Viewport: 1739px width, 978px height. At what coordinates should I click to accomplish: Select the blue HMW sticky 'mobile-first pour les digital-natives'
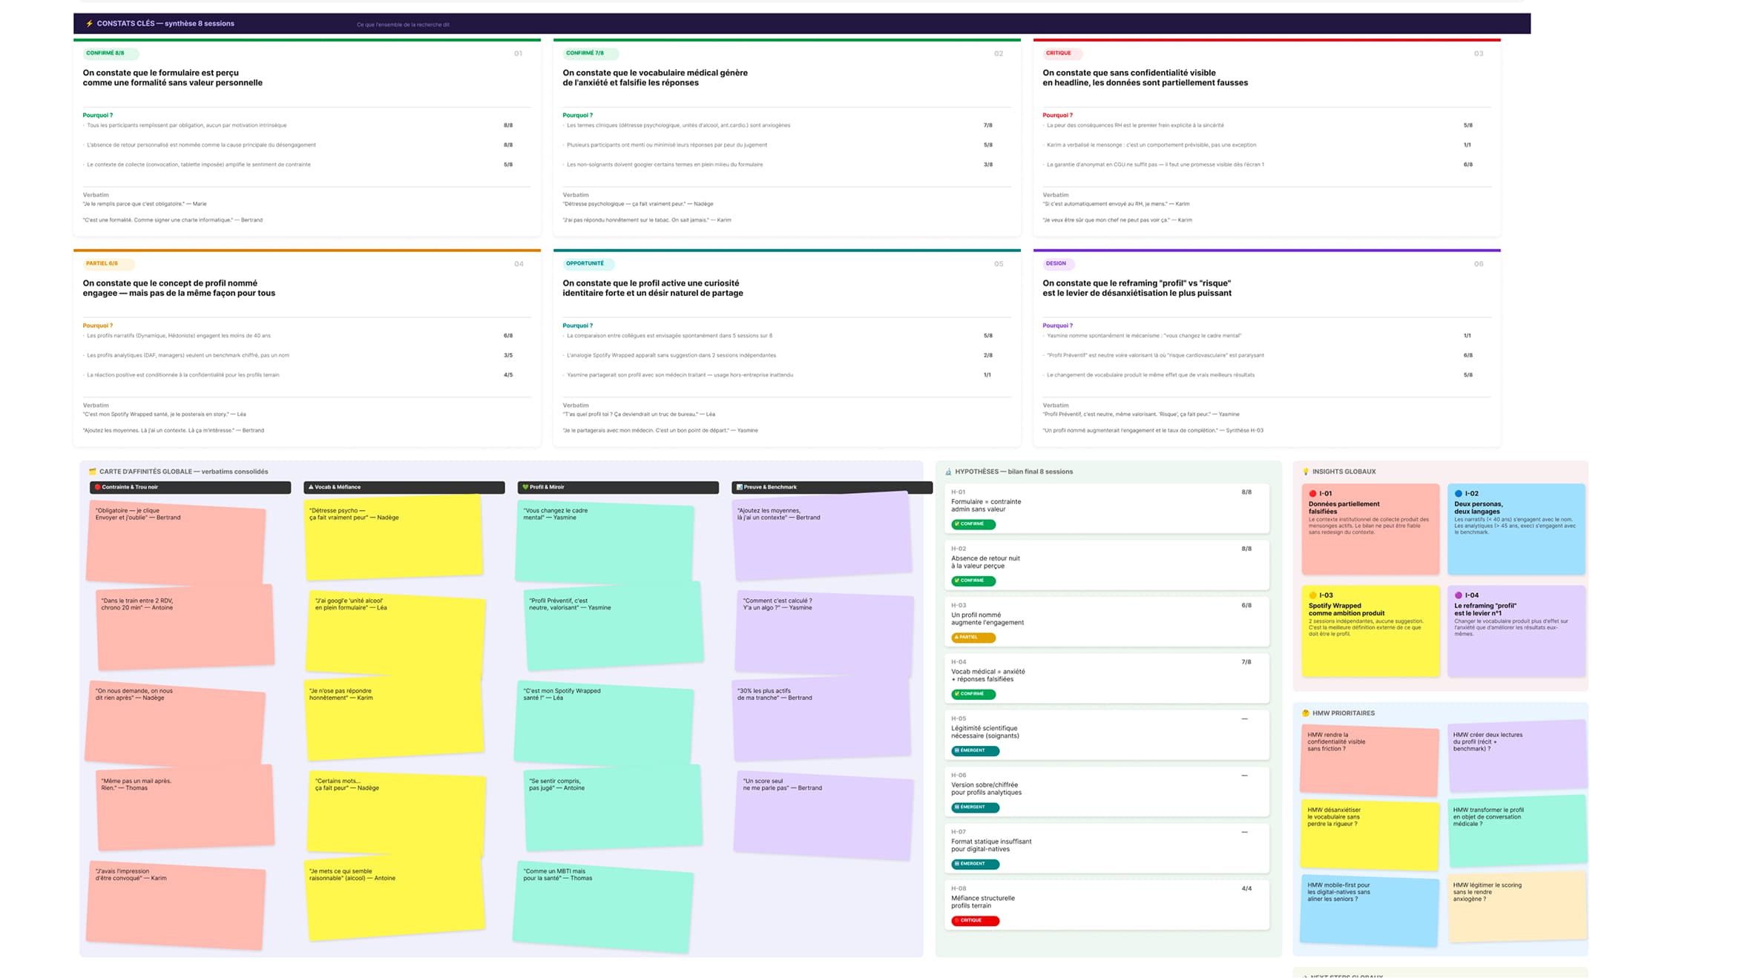tap(1370, 911)
